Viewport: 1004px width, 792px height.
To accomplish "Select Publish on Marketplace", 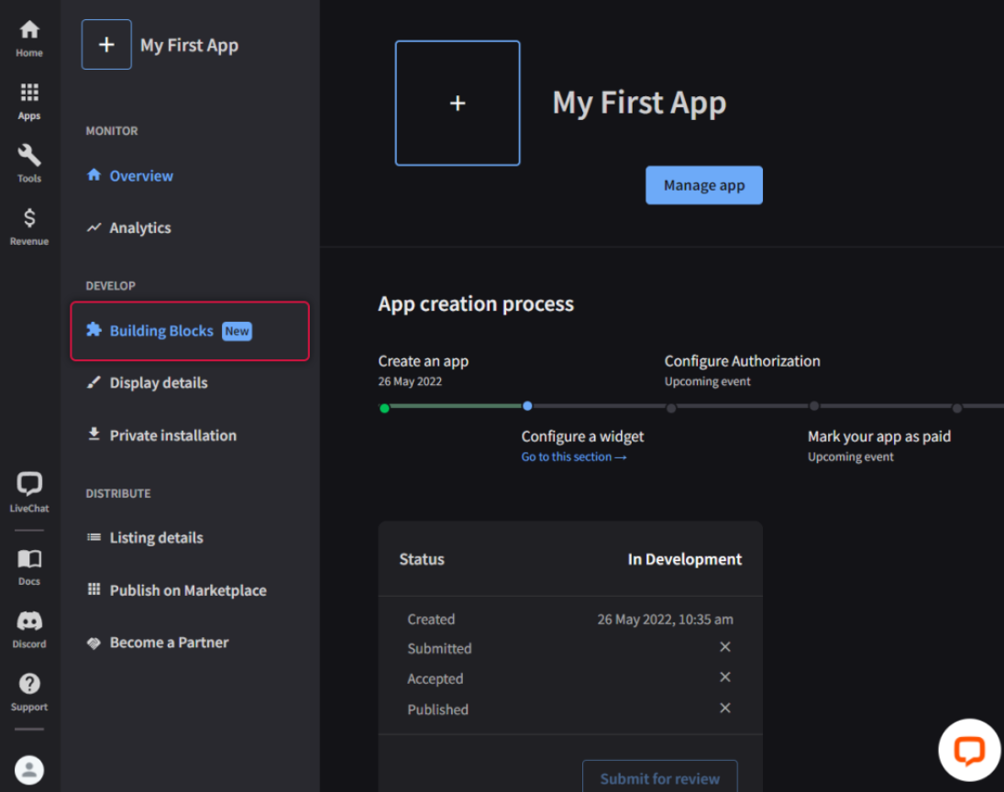I will (187, 590).
